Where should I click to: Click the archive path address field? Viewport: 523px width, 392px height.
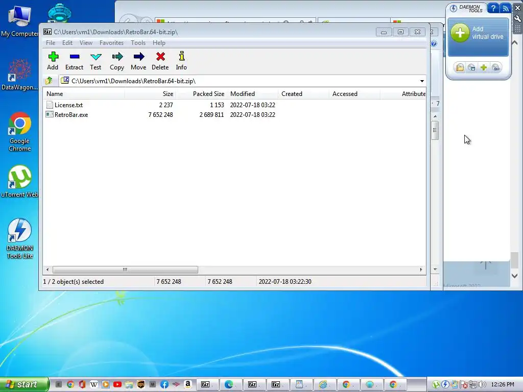(x=239, y=81)
